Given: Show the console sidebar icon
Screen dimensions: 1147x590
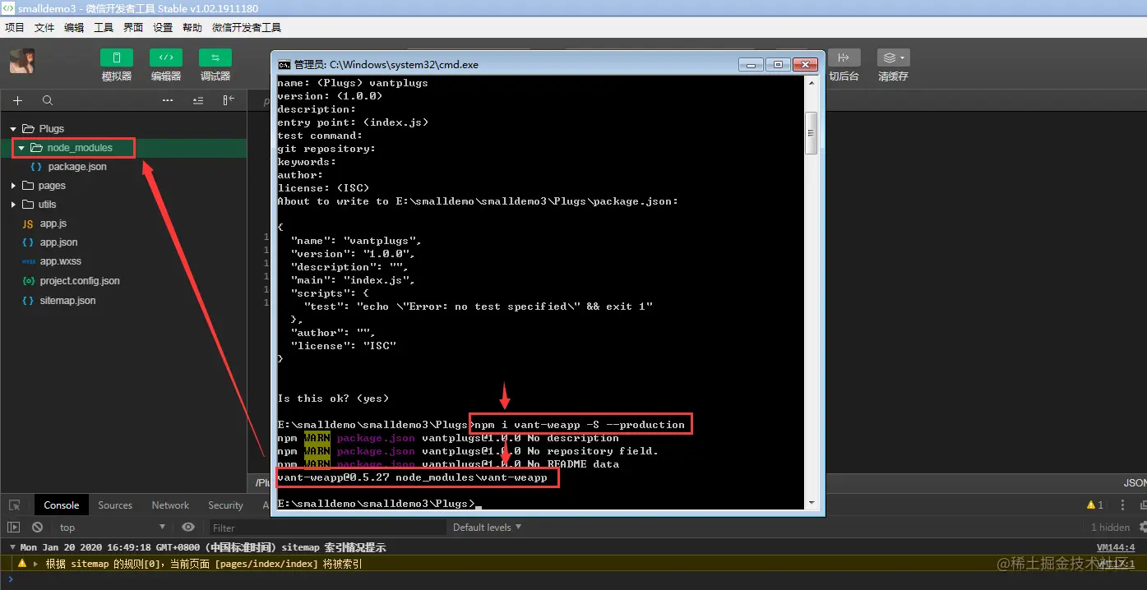Looking at the screenshot, I should 14,528.
